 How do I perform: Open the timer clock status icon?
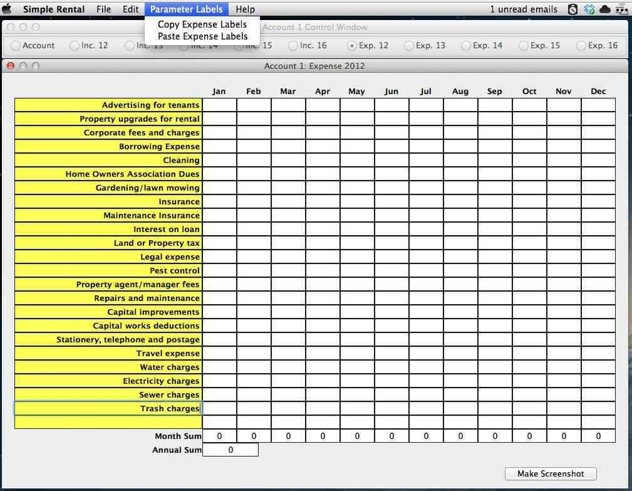point(572,9)
